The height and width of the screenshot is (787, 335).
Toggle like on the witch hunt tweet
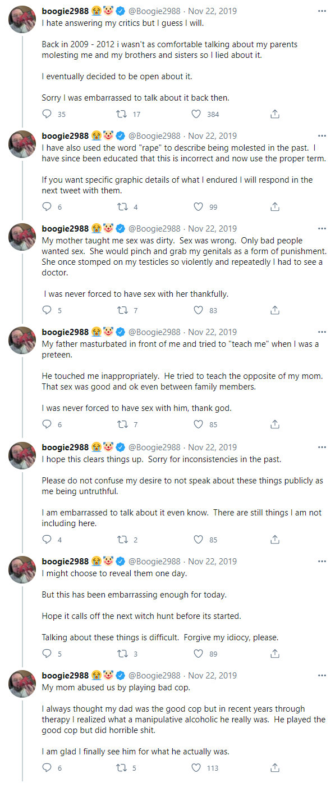coord(198,653)
